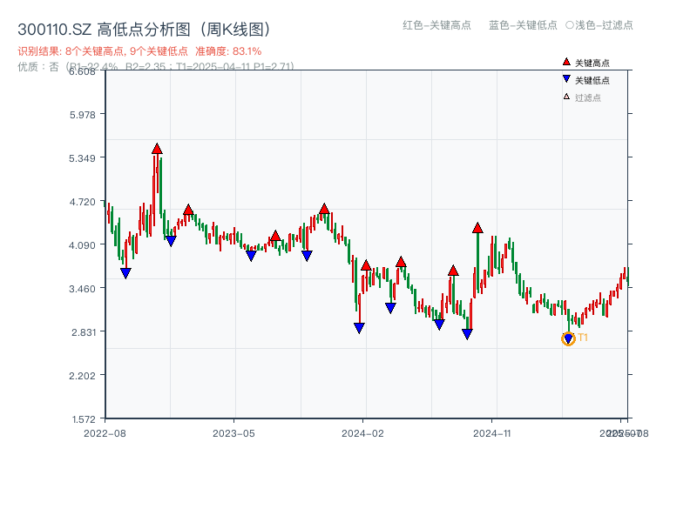Image resolution: width=697 pixels, height=522 pixels.
Task: Select the red high marker in summer 2024 near 3.7
Action: pos(453,271)
